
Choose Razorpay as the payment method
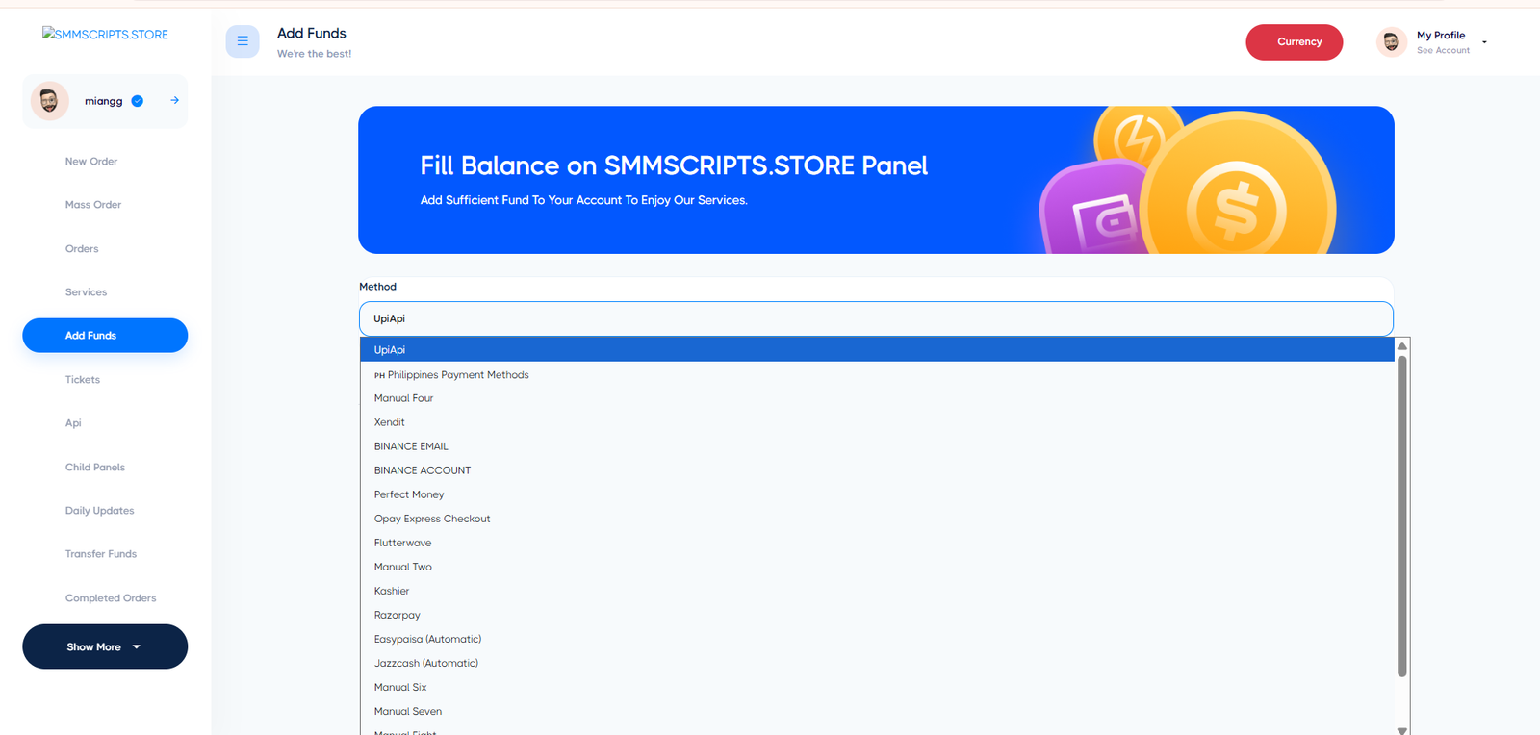coord(877,615)
